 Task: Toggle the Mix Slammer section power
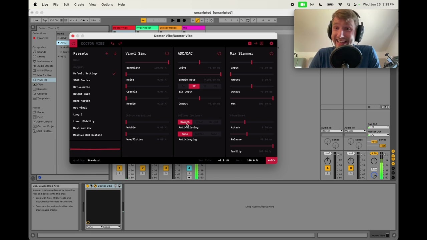tap(271, 53)
